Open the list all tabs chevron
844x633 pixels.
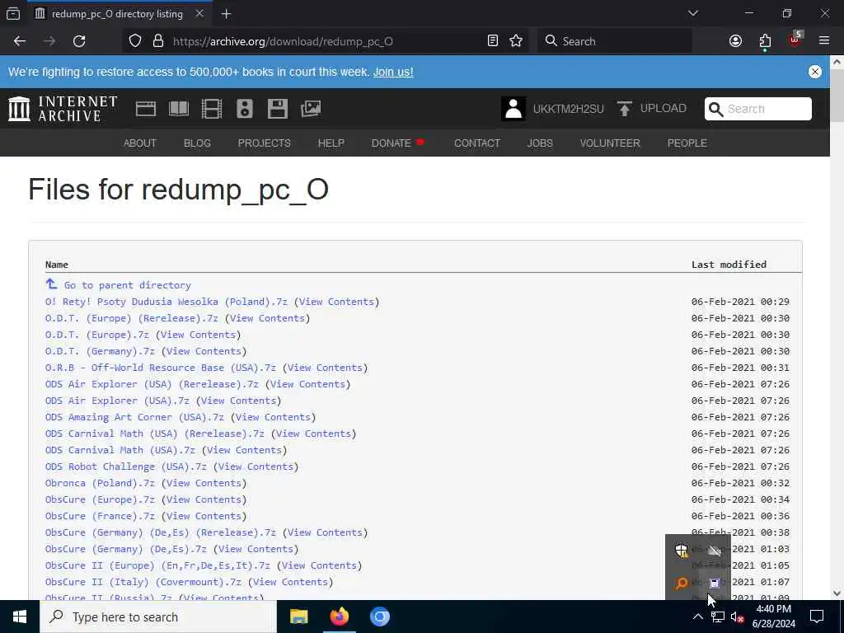[692, 13]
